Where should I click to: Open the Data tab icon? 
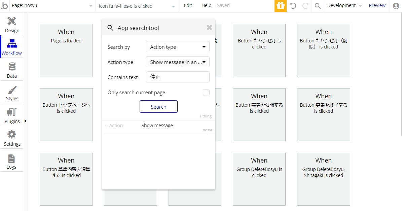point(12,67)
